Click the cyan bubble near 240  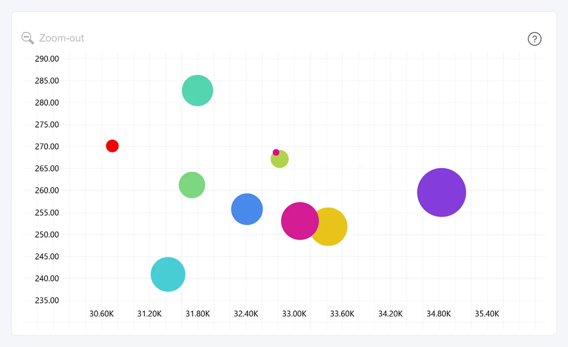168,274
